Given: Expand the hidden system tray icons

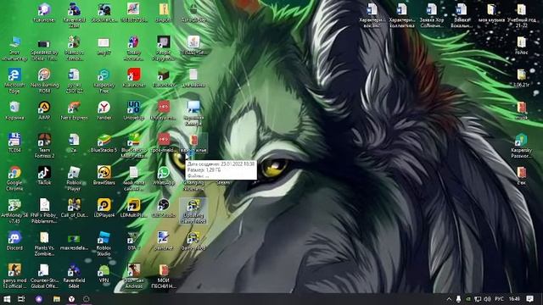Looking at the screenshot, I should pos(449,299).
